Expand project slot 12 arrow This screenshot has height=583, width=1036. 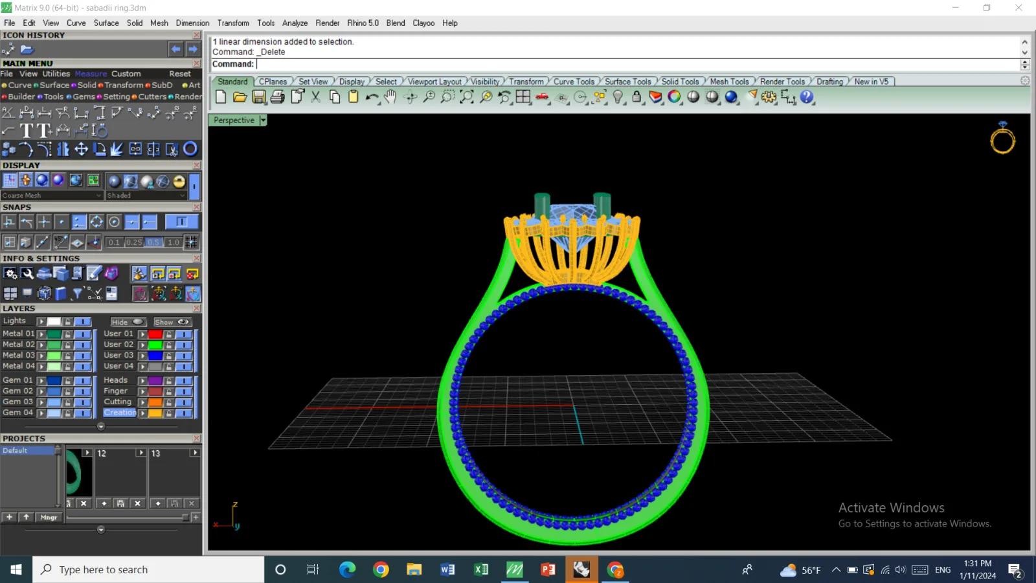click(x=141, y=453)
